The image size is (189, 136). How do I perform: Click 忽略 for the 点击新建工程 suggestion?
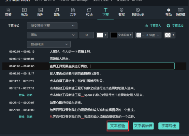tap(30, 95)
